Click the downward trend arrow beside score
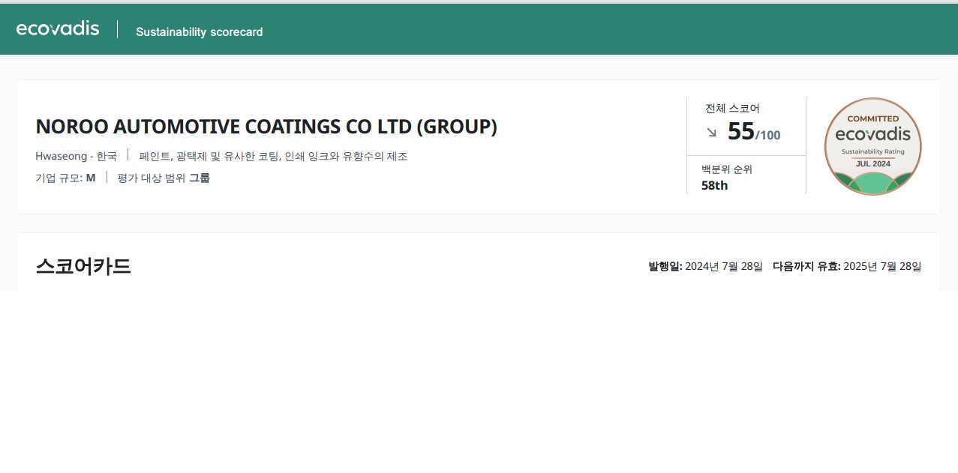 (x=712, y=133)
